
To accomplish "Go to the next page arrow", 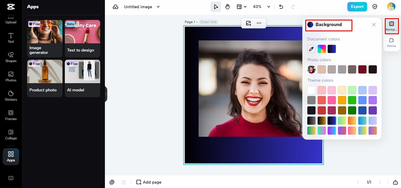I will pyautogui.click(x=380, y=182).
